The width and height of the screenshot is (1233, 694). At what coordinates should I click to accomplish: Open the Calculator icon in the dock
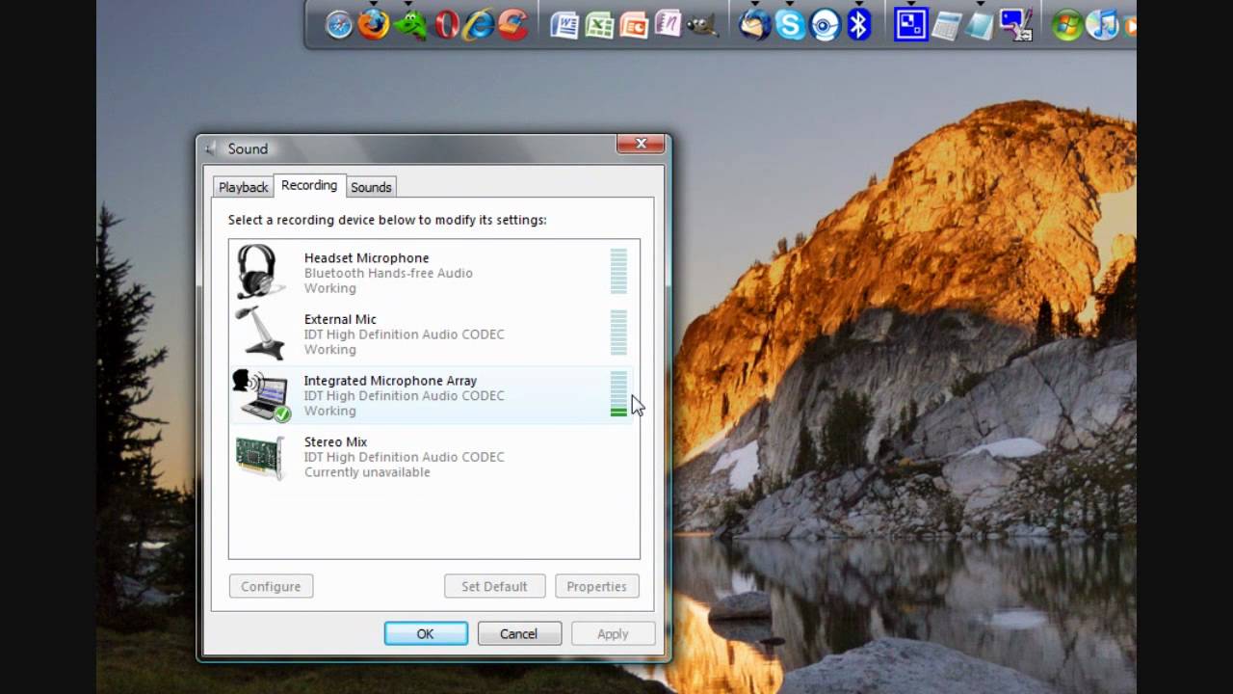click(945, 25)
